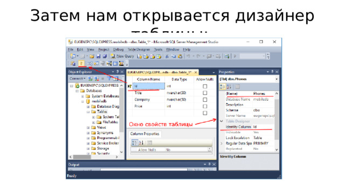This screenshot has width=345, height=194.
Task: Click the Alphabetical sort icon in Column Properties
Action: (141, 143)
